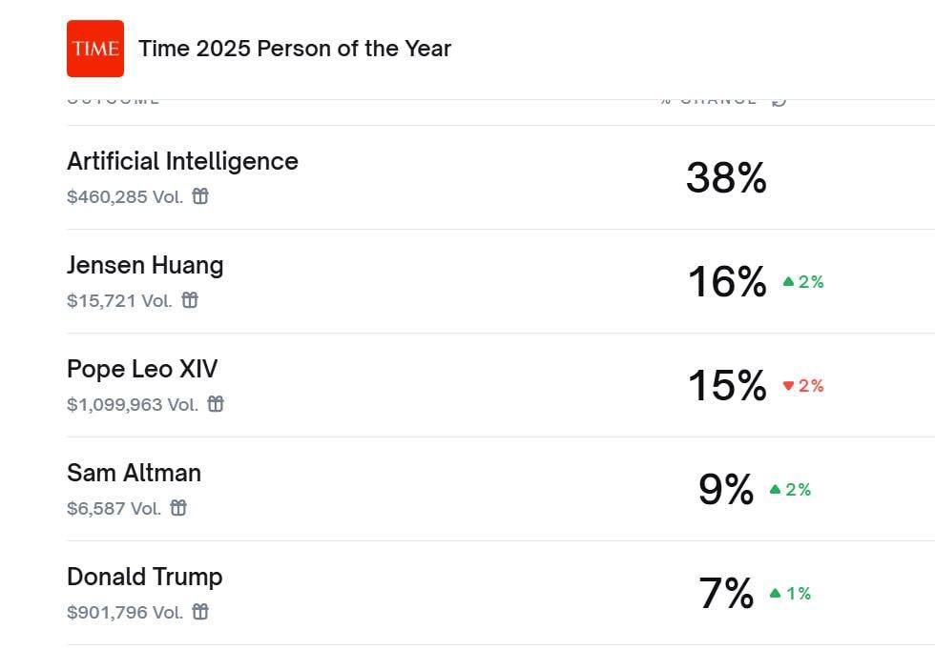Open gift icon next to Donald Trump volume

pyautogui.click(x=200, y=612)
